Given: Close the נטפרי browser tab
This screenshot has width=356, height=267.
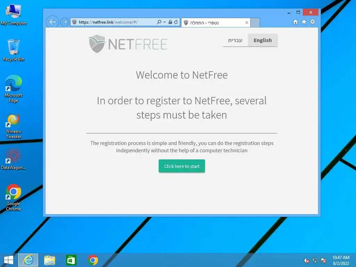Looking at the screenshot, I should tap(247, 23).
